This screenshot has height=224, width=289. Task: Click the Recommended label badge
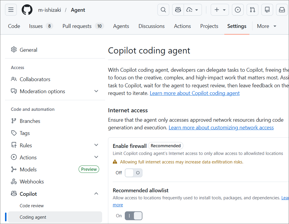(166, 146)
